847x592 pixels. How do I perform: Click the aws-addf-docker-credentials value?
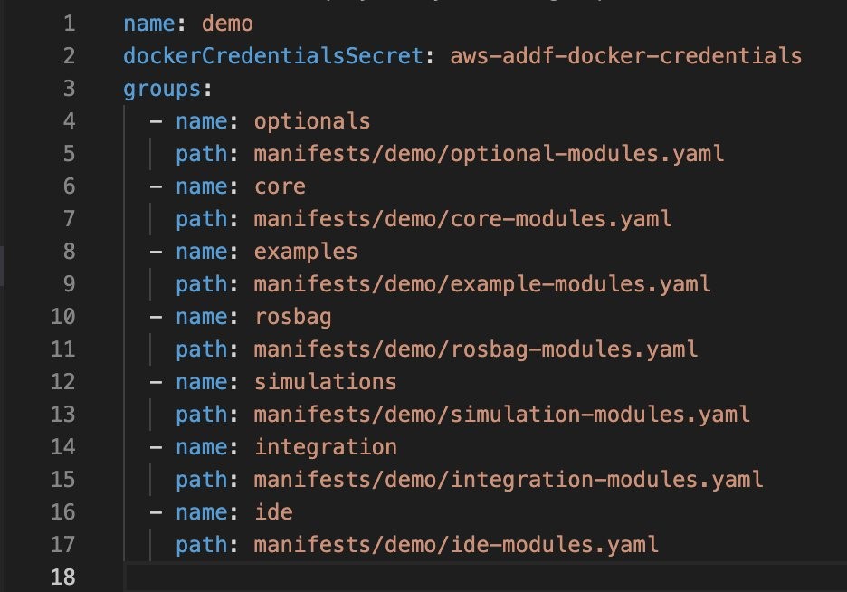pyautogui.click(x=625, y=55)
